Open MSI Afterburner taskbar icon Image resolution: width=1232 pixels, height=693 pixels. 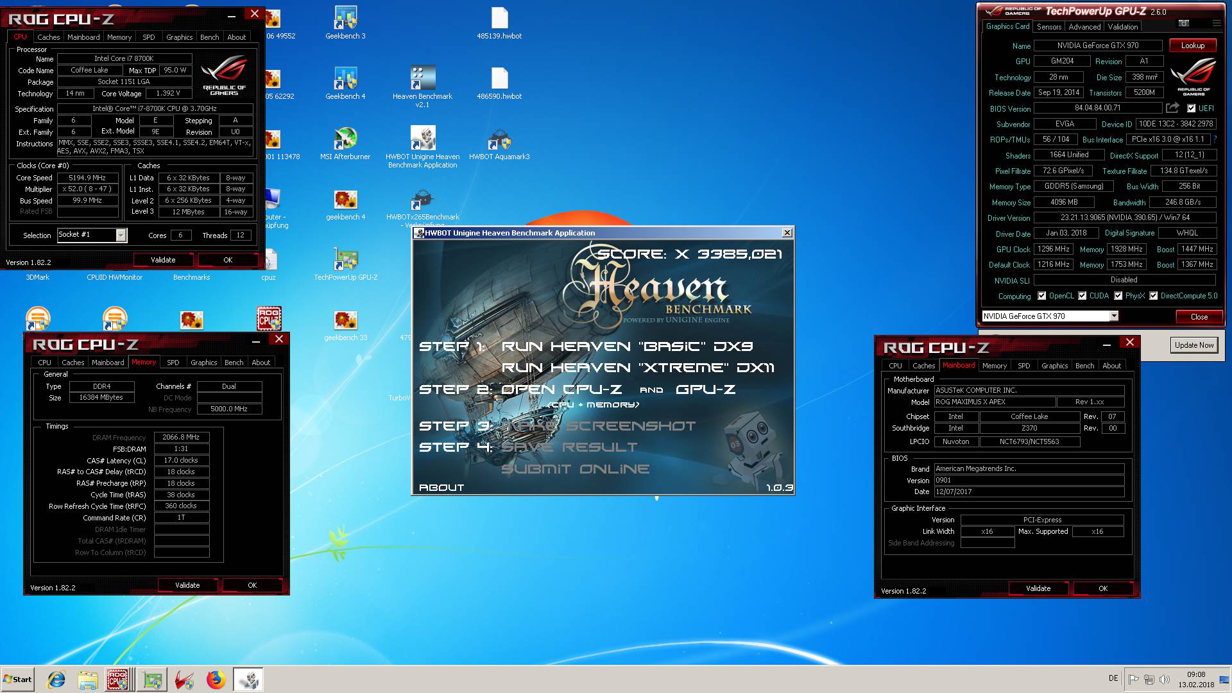click(185, 680)
